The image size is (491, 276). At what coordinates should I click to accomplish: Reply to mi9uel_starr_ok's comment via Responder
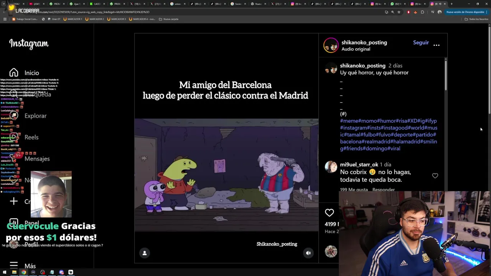(x=384, y=189)
